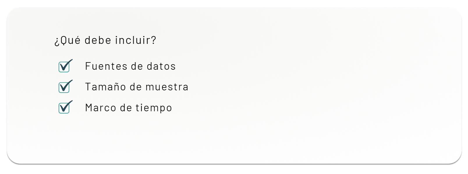
Task: Click the 'Tamaño de muestra' label text
Action: point(136,87)
